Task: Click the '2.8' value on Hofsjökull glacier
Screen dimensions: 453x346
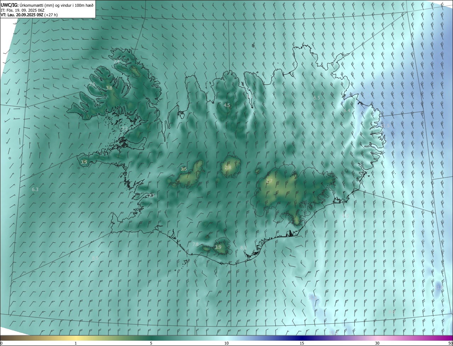Action: click(x=228, y=168)
